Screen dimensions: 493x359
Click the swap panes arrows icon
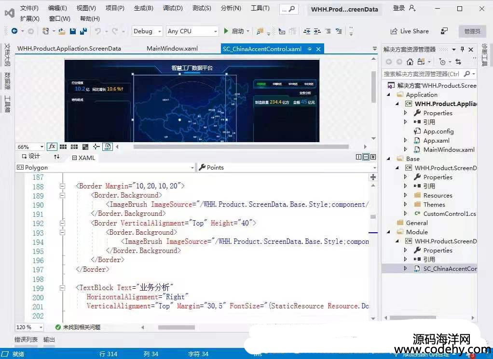coord(56,157)
